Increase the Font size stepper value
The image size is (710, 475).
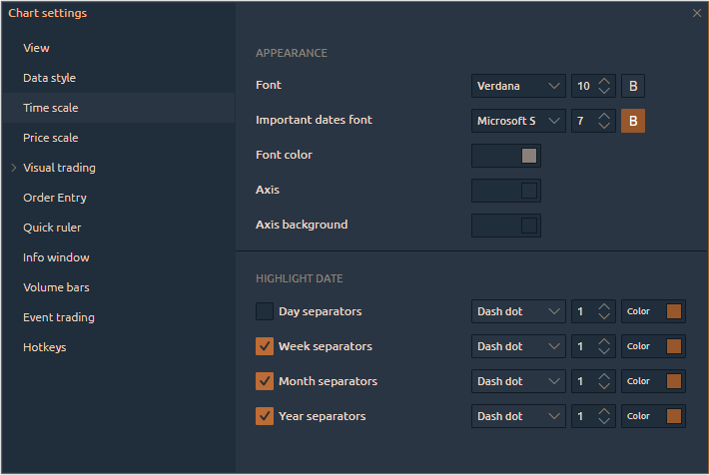click(604, 81)
